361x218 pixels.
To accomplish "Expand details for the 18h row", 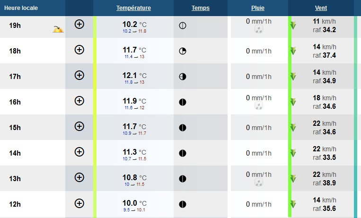I will point(79,50).
